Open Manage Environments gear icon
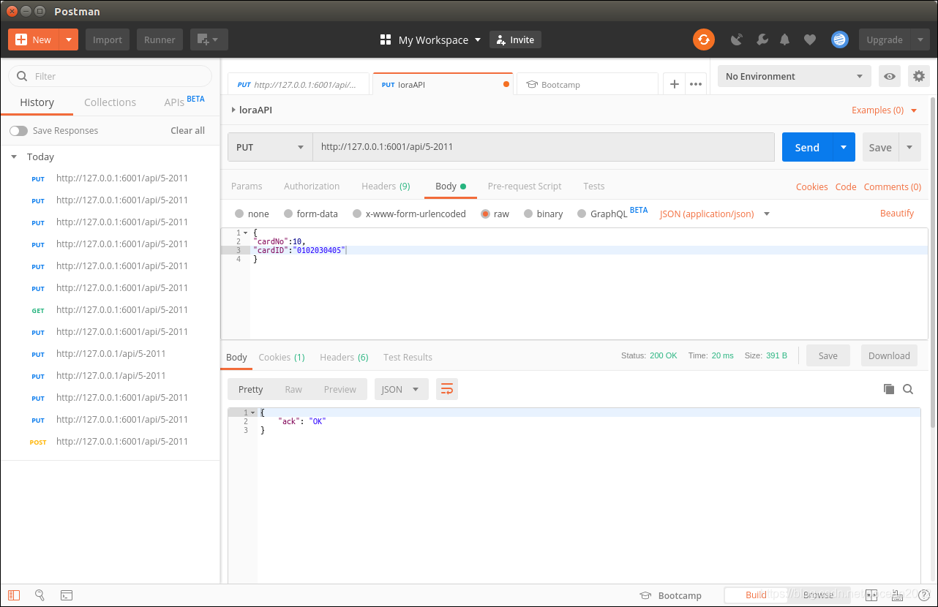 918,76
